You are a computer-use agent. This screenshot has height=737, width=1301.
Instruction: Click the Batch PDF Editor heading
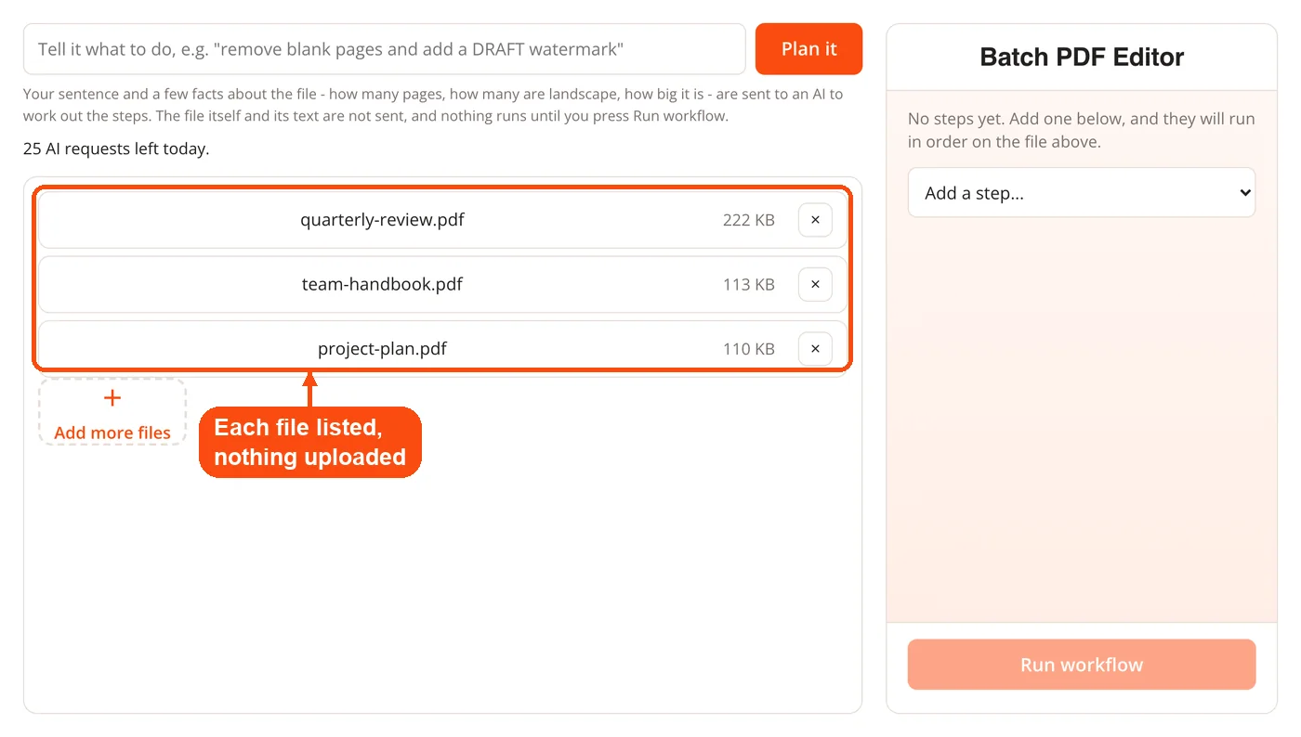(x=1082, y=58)
